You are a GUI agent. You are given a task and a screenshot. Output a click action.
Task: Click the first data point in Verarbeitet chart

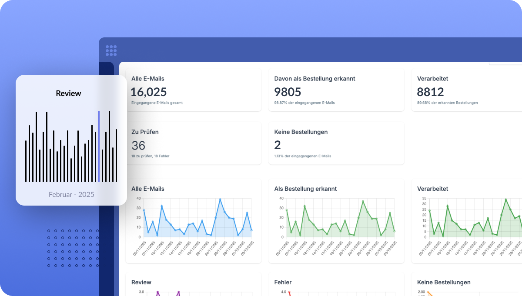[430, 210]
